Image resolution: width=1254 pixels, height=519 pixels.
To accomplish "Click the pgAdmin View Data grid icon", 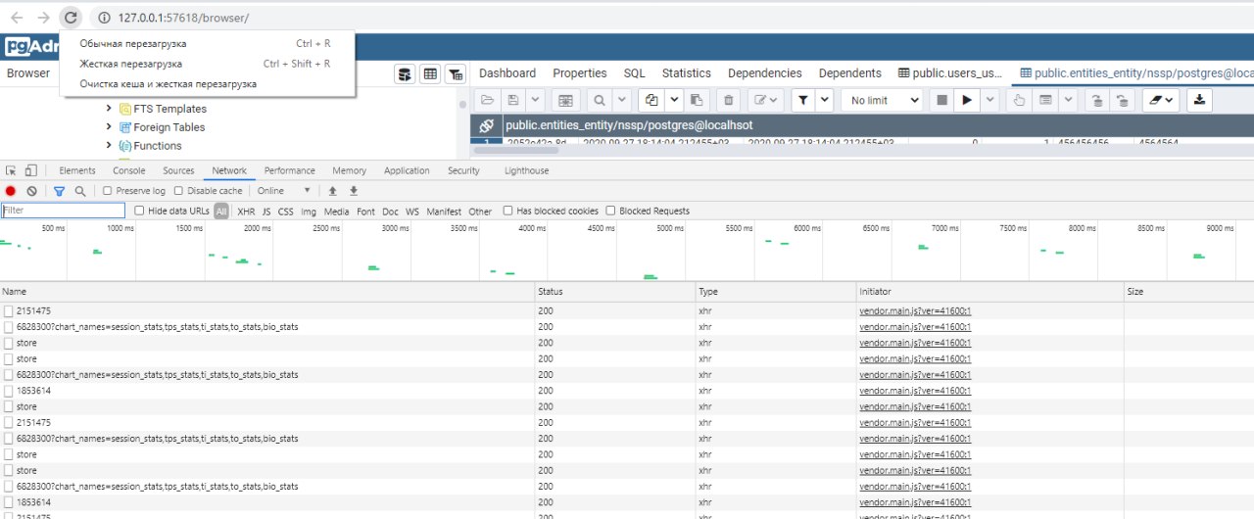I will coord(429,74).
